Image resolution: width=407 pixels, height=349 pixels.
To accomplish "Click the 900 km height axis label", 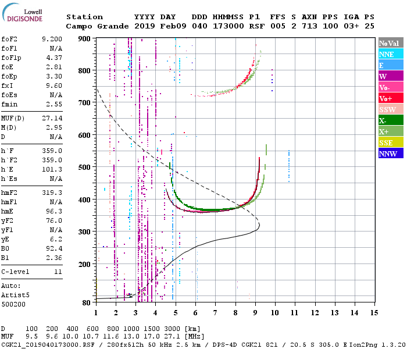I will pos(84,39).
